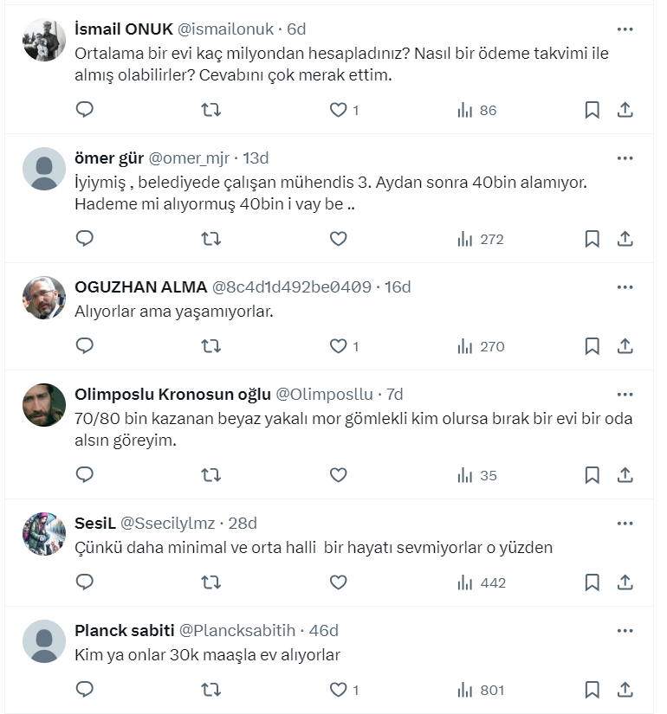Bookmark OGUZHAN ALMA's tweet
This screenshot has width=667, height=714.
tap(592, 346)
